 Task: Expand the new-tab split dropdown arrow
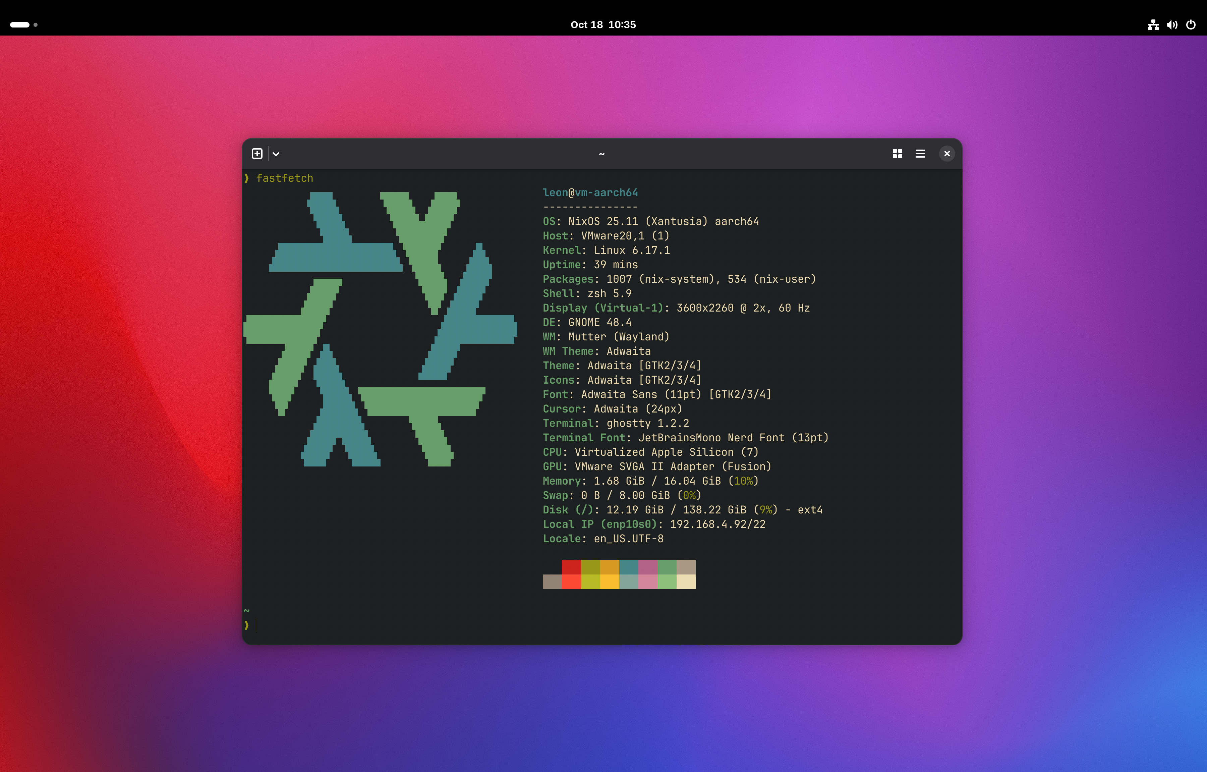click(x=276, y=154)
